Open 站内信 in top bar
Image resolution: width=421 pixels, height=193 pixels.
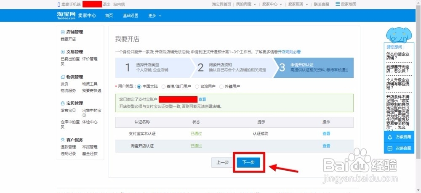(x=119, y=4)
